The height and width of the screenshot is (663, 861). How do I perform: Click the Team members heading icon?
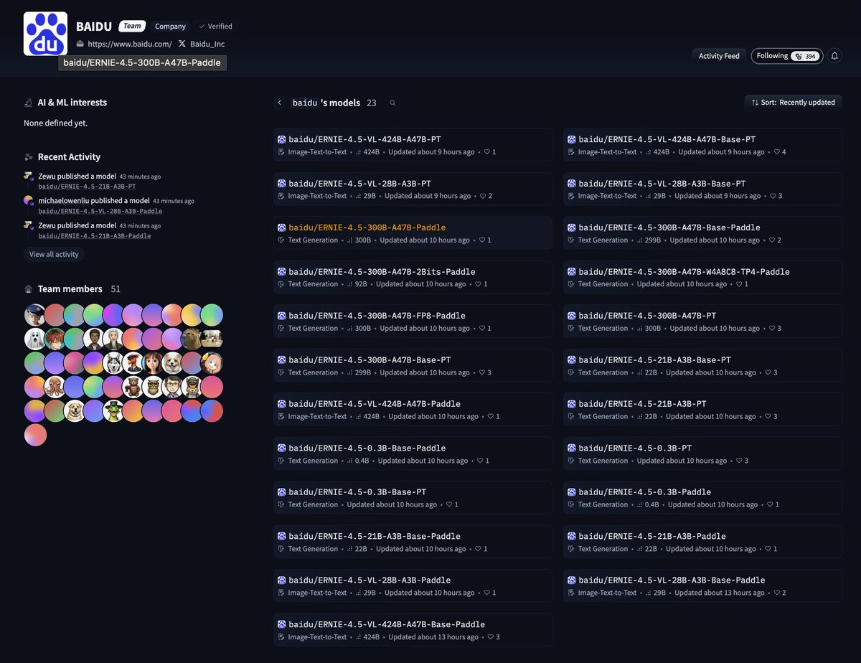pos(29,289)
